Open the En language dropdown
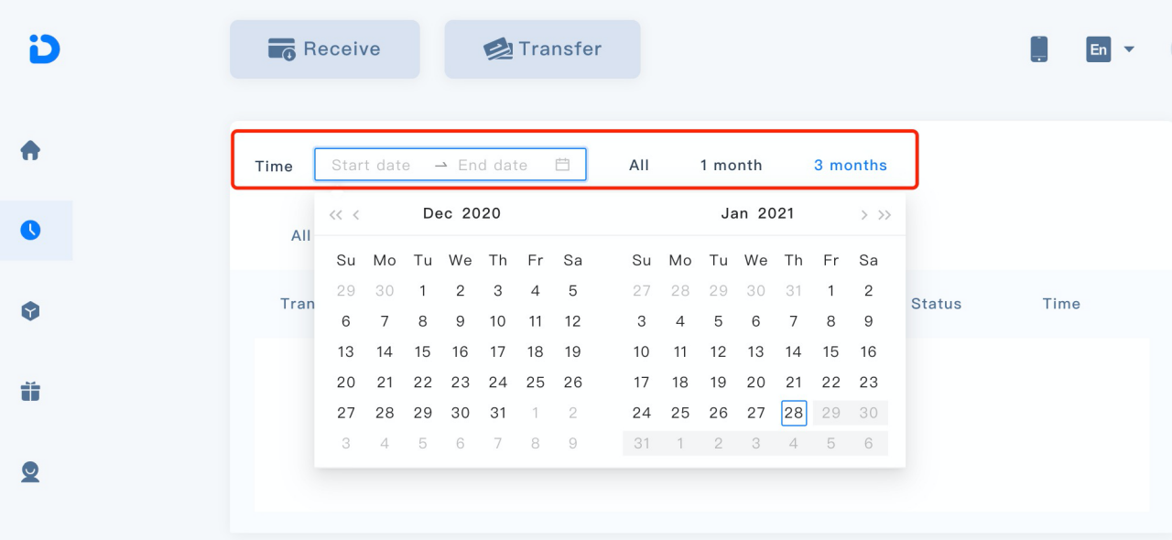 point(1110,49)
